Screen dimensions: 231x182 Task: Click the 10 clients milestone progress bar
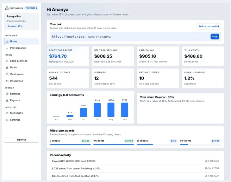[x=114, y=145]
